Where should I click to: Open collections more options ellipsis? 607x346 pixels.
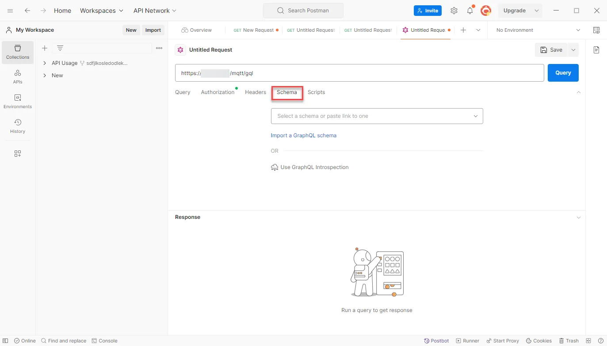point(159,48)
